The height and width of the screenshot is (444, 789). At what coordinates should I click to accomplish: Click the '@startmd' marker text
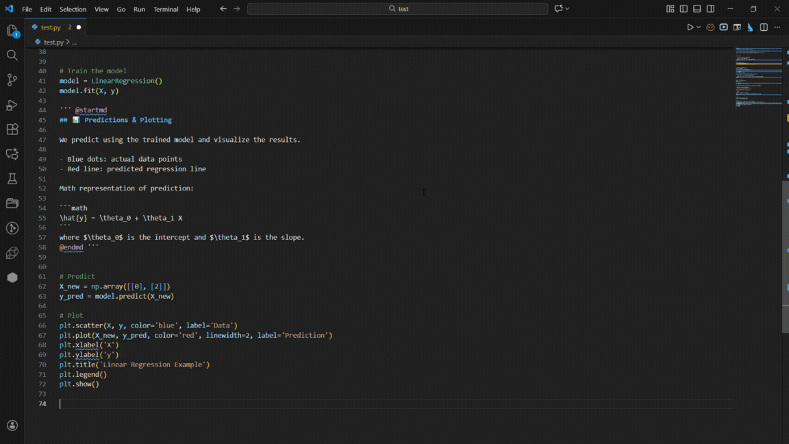91,110
